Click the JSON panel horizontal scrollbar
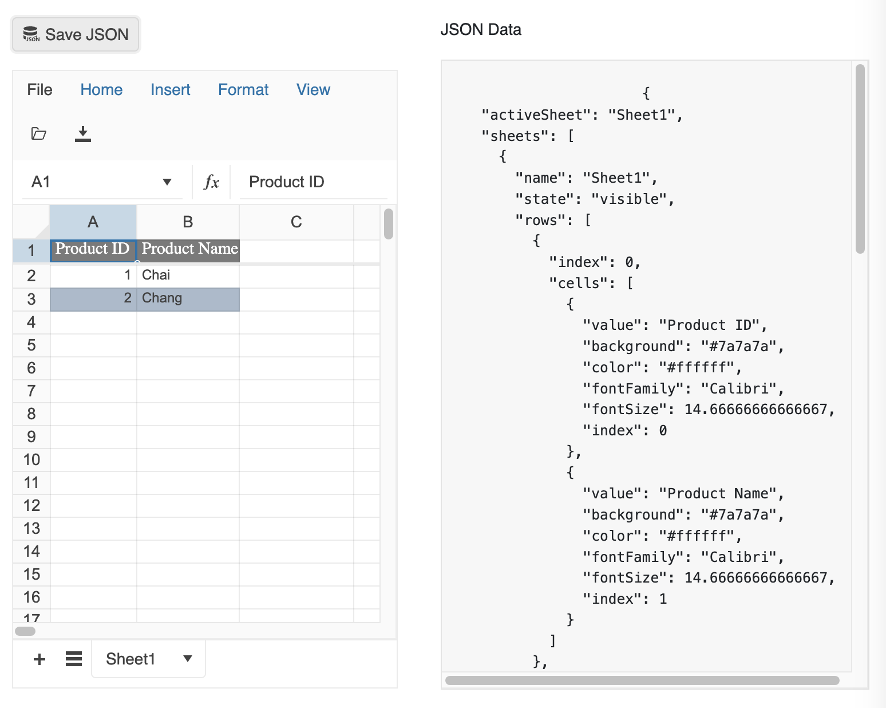The image size is (886, 708). click(642, 681)
